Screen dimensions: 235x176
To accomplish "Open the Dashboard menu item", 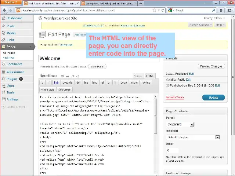I will pyautogui.click(x=14, y=18).
